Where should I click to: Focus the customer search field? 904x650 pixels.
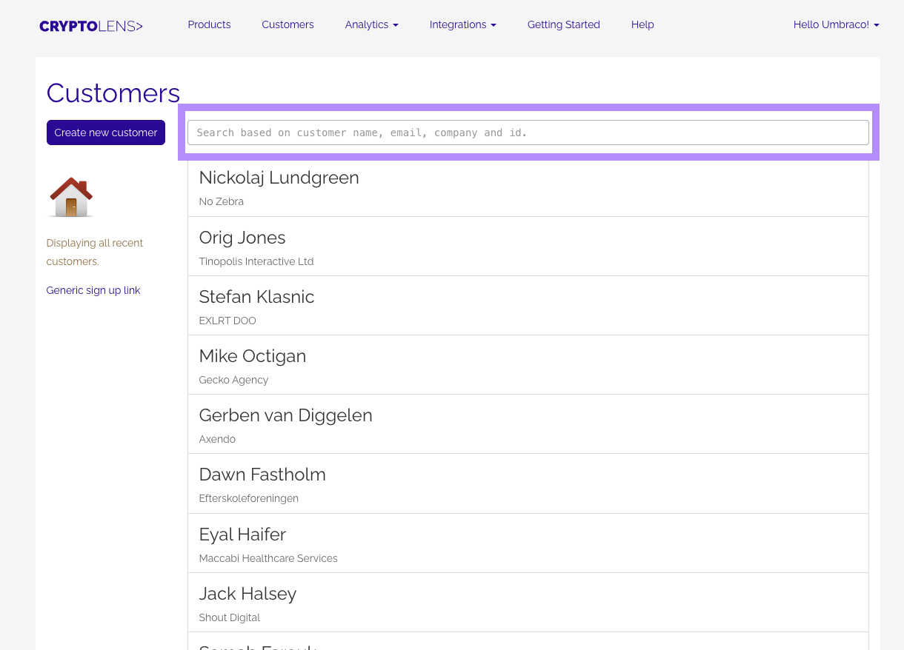click(x=528, y=133)
